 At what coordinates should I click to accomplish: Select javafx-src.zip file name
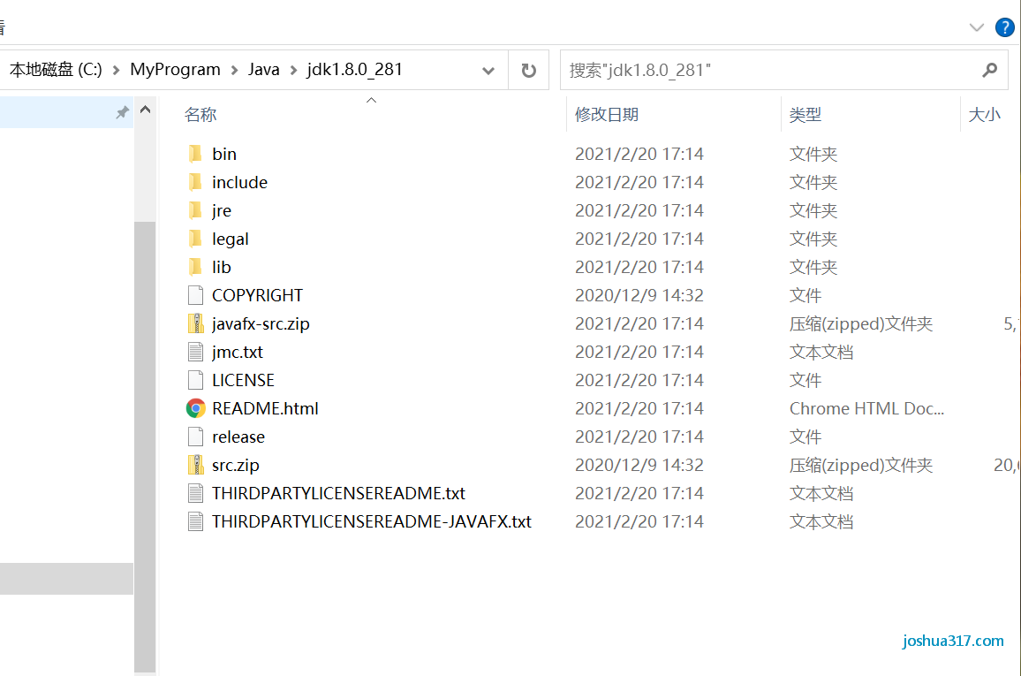coord(261,323)
